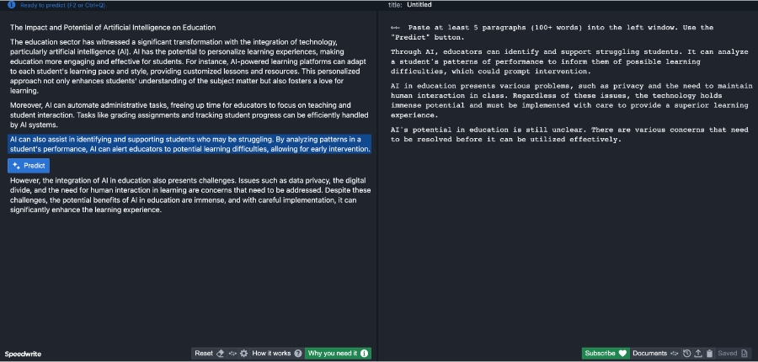758x362 pixels.
Task: Open the document history clock icon
Action: coord(687,354)
